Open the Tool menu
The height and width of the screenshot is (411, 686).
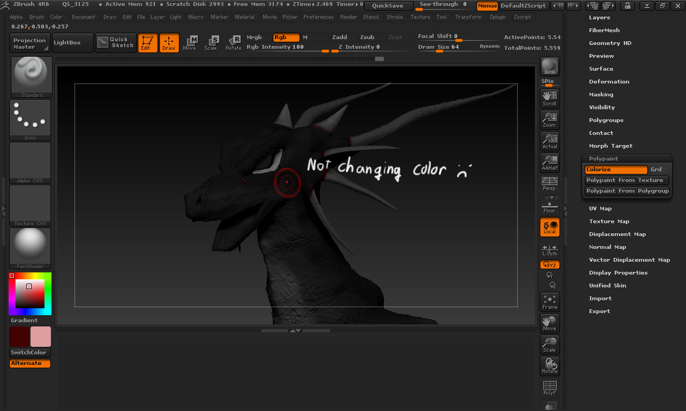pyautogui.click(x=442, y=17)
